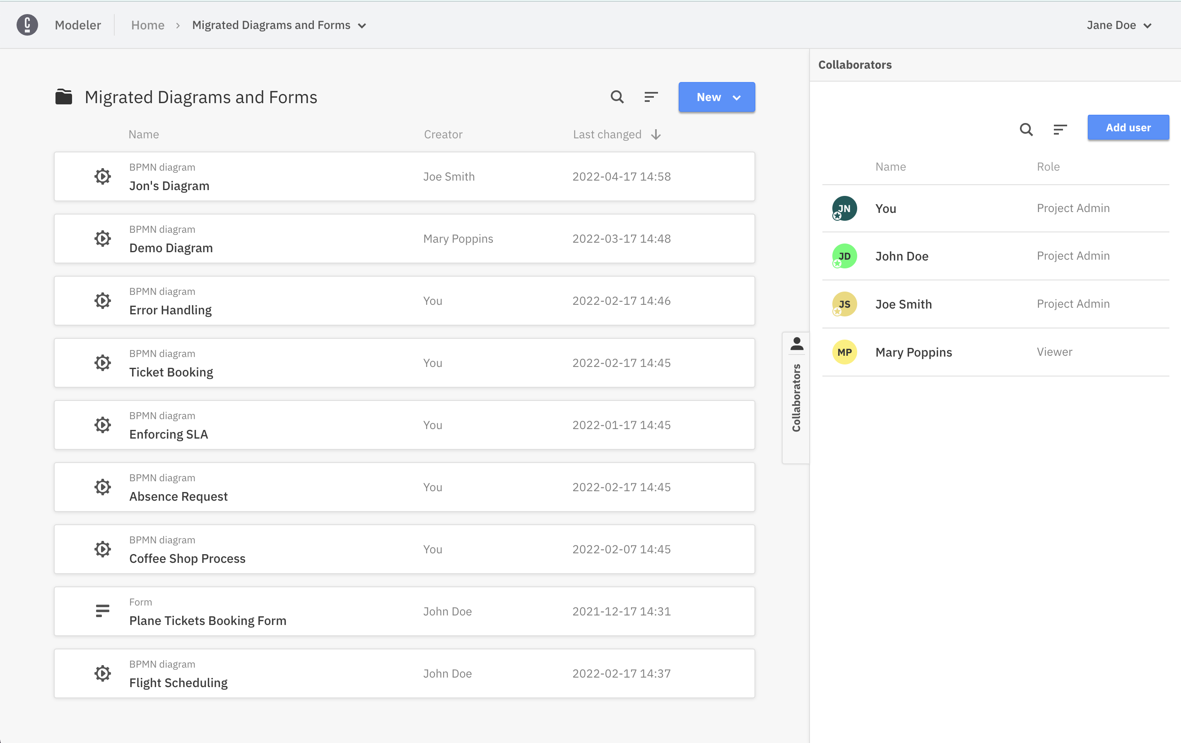Click the BPMN diagram icon for Flight Scheduling

tap(102, 674)
